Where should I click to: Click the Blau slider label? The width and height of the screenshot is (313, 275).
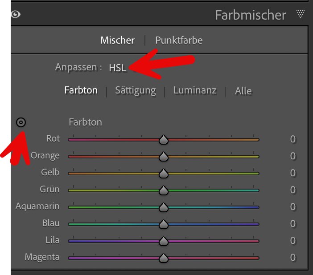(51, 223)
